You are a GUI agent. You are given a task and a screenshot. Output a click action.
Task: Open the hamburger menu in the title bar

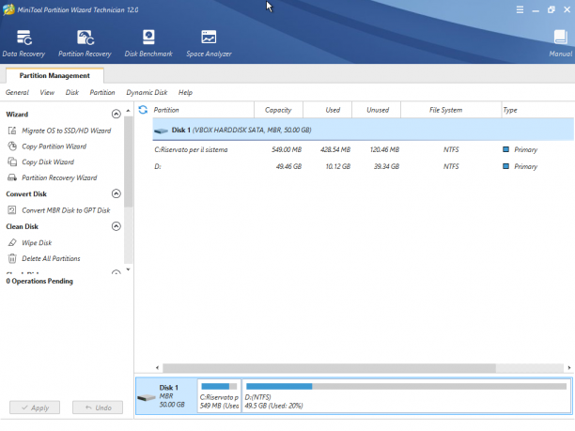pyautogui.click(x=520, y=10)
